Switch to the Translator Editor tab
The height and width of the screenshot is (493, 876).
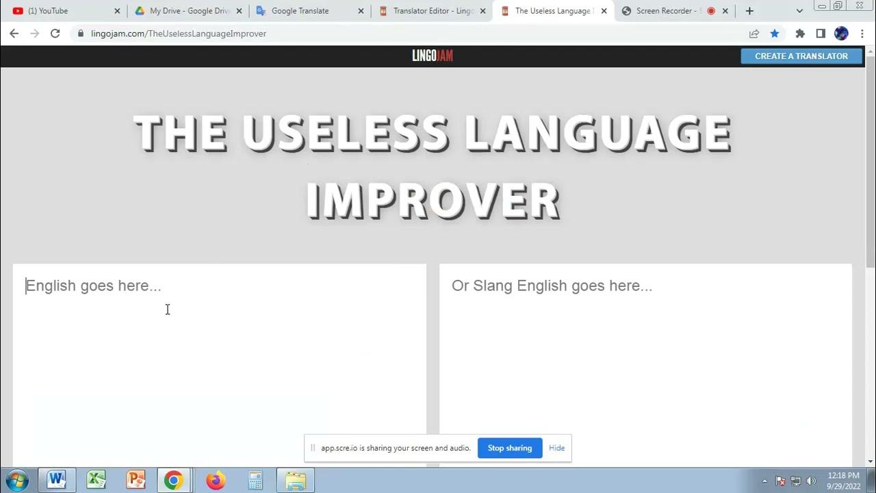432,11
